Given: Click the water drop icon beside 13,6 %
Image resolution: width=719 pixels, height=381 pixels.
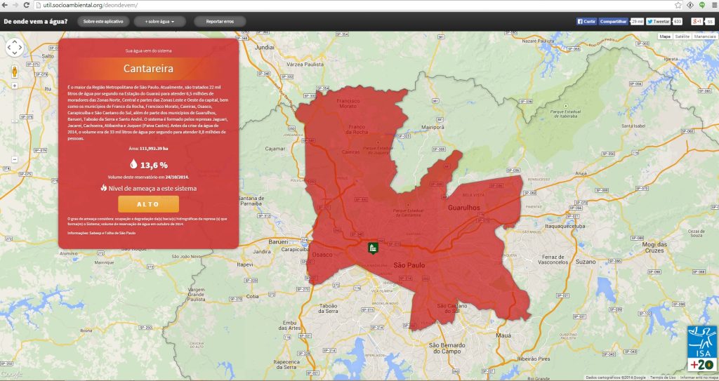Looking at the screenshot, I should (x=133, y=164).
